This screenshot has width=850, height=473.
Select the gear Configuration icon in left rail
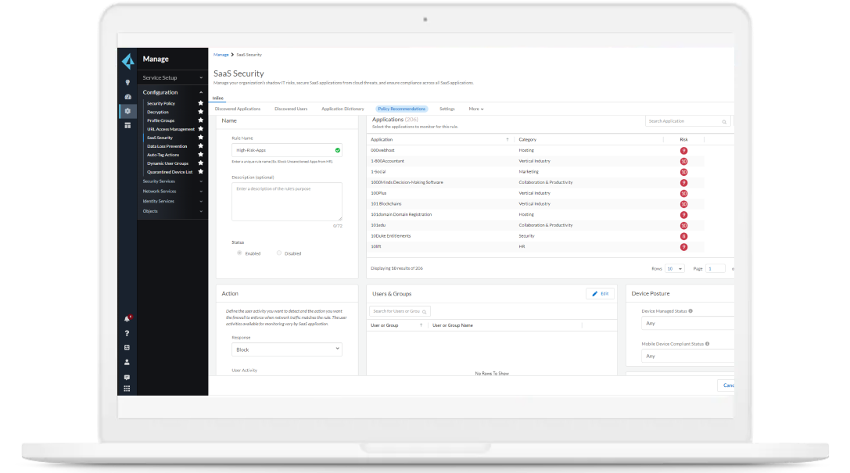127,111
